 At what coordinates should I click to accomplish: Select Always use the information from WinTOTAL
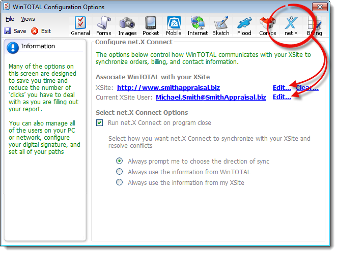point(120,172)
